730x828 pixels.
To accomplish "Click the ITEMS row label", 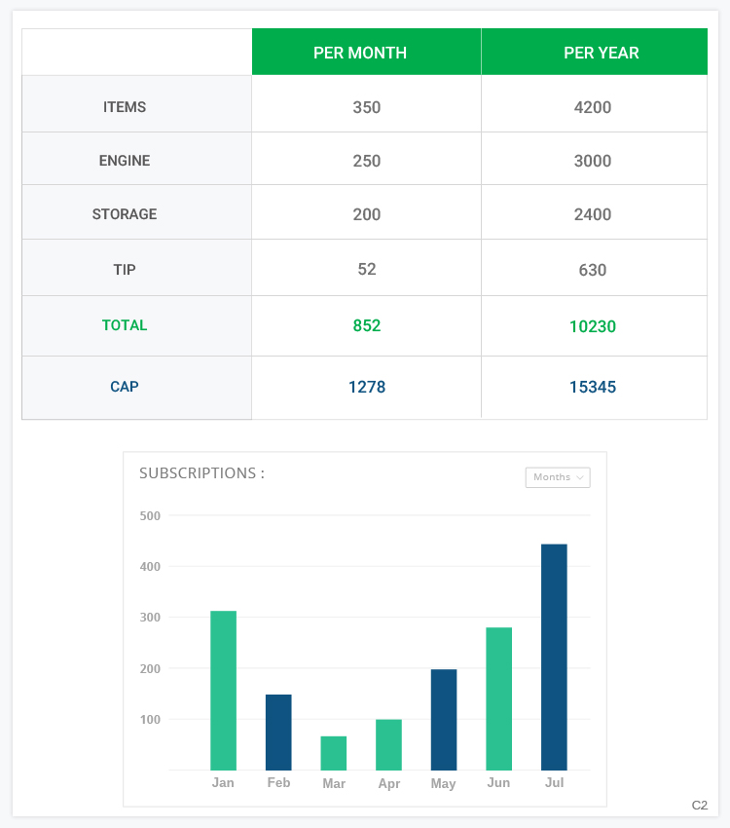I will point(125,107).
